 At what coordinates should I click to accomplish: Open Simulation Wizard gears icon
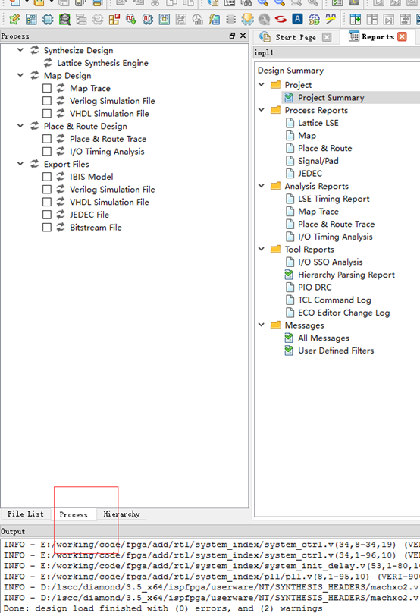(x=314, y=19)
